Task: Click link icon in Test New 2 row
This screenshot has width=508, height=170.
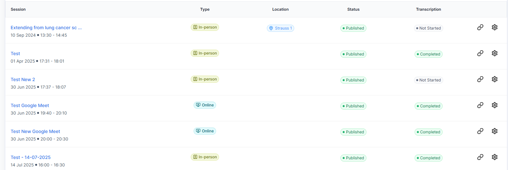Action: point(480,79)
